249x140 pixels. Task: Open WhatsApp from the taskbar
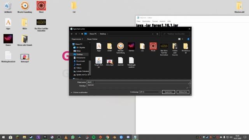73,137
